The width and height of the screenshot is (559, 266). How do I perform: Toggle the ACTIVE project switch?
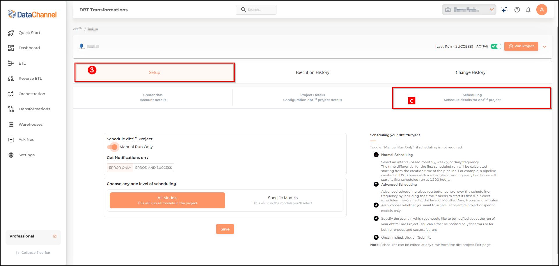click(496, 47)
